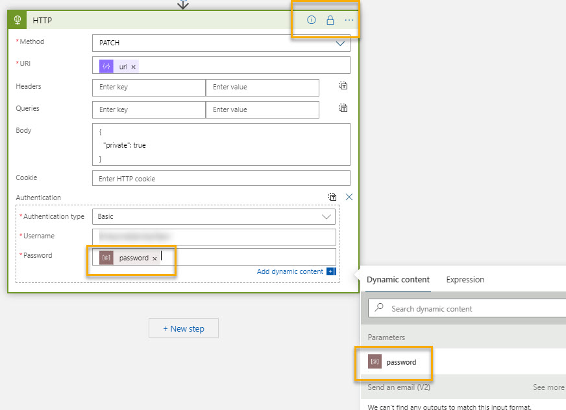
Task: Remove the password token from Password field
Action: [154, 258]
